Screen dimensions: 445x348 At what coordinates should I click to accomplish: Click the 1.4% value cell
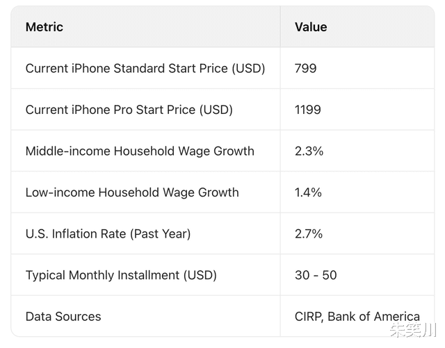pyautogui.click(x=308, y=192)
